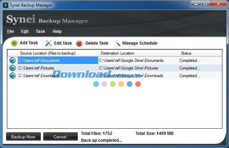Sort by Source Location column header
229x148 pixels.
tap(58, 53)
